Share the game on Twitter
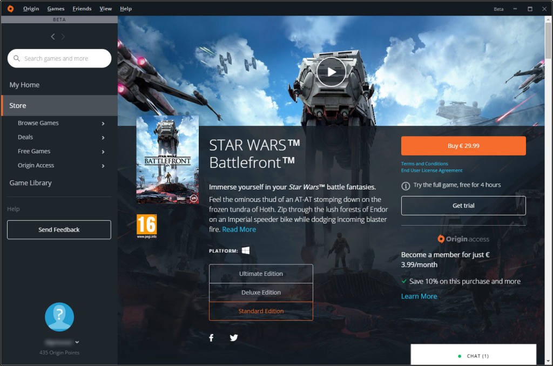The height and width of the screenshot is (366, 553). 234,337
